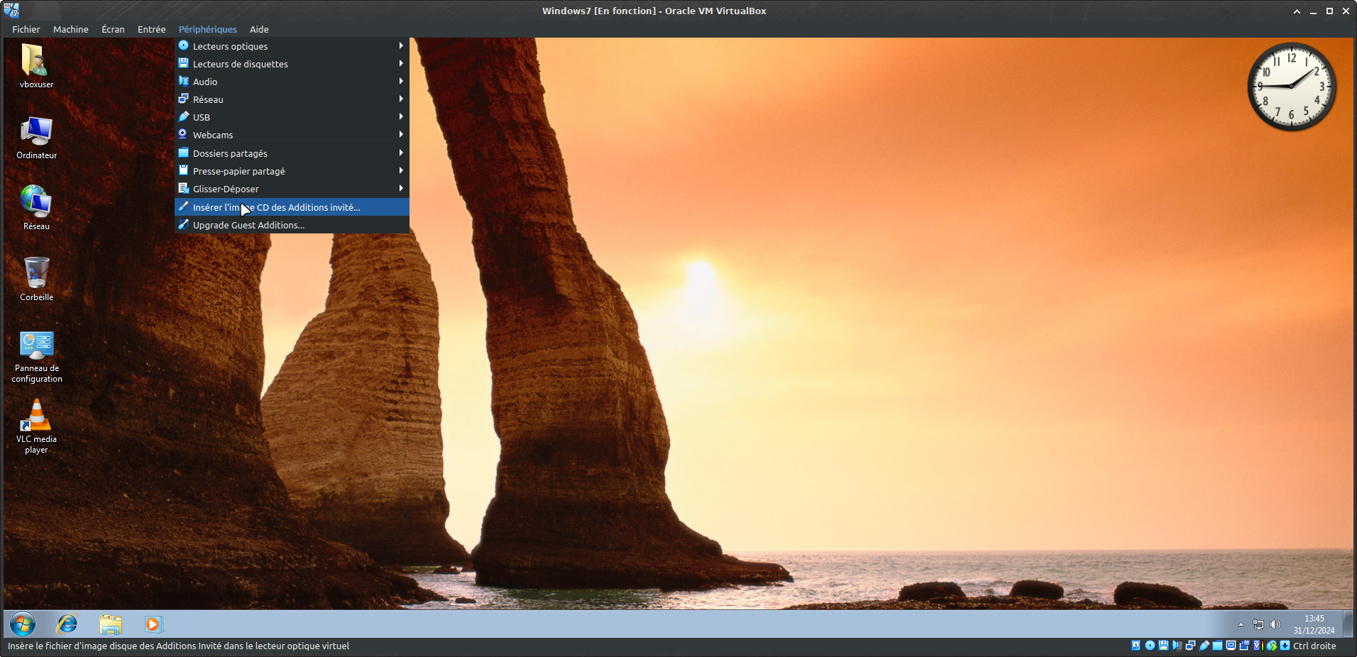This screenshot has width=1357, height=657.
Task: Click the optical disc status bar icon
Action: 1150,646
